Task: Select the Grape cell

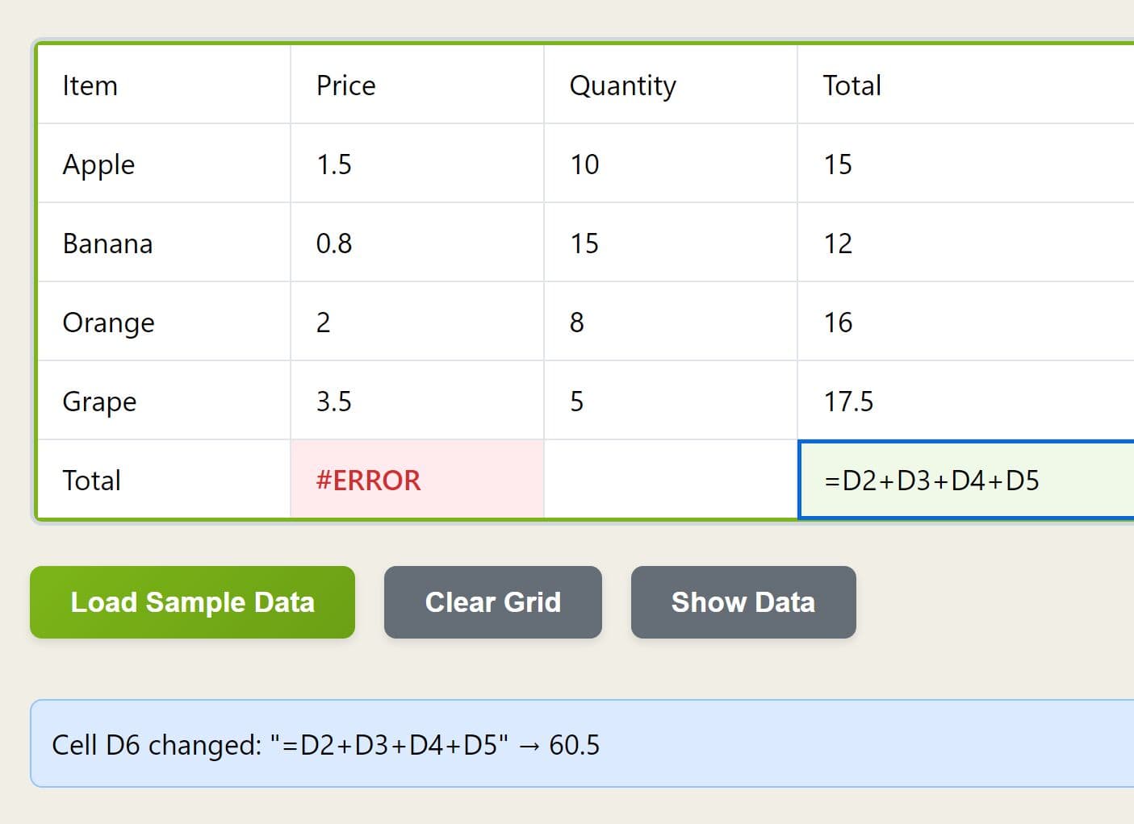Action: click(x=164, y=401)
